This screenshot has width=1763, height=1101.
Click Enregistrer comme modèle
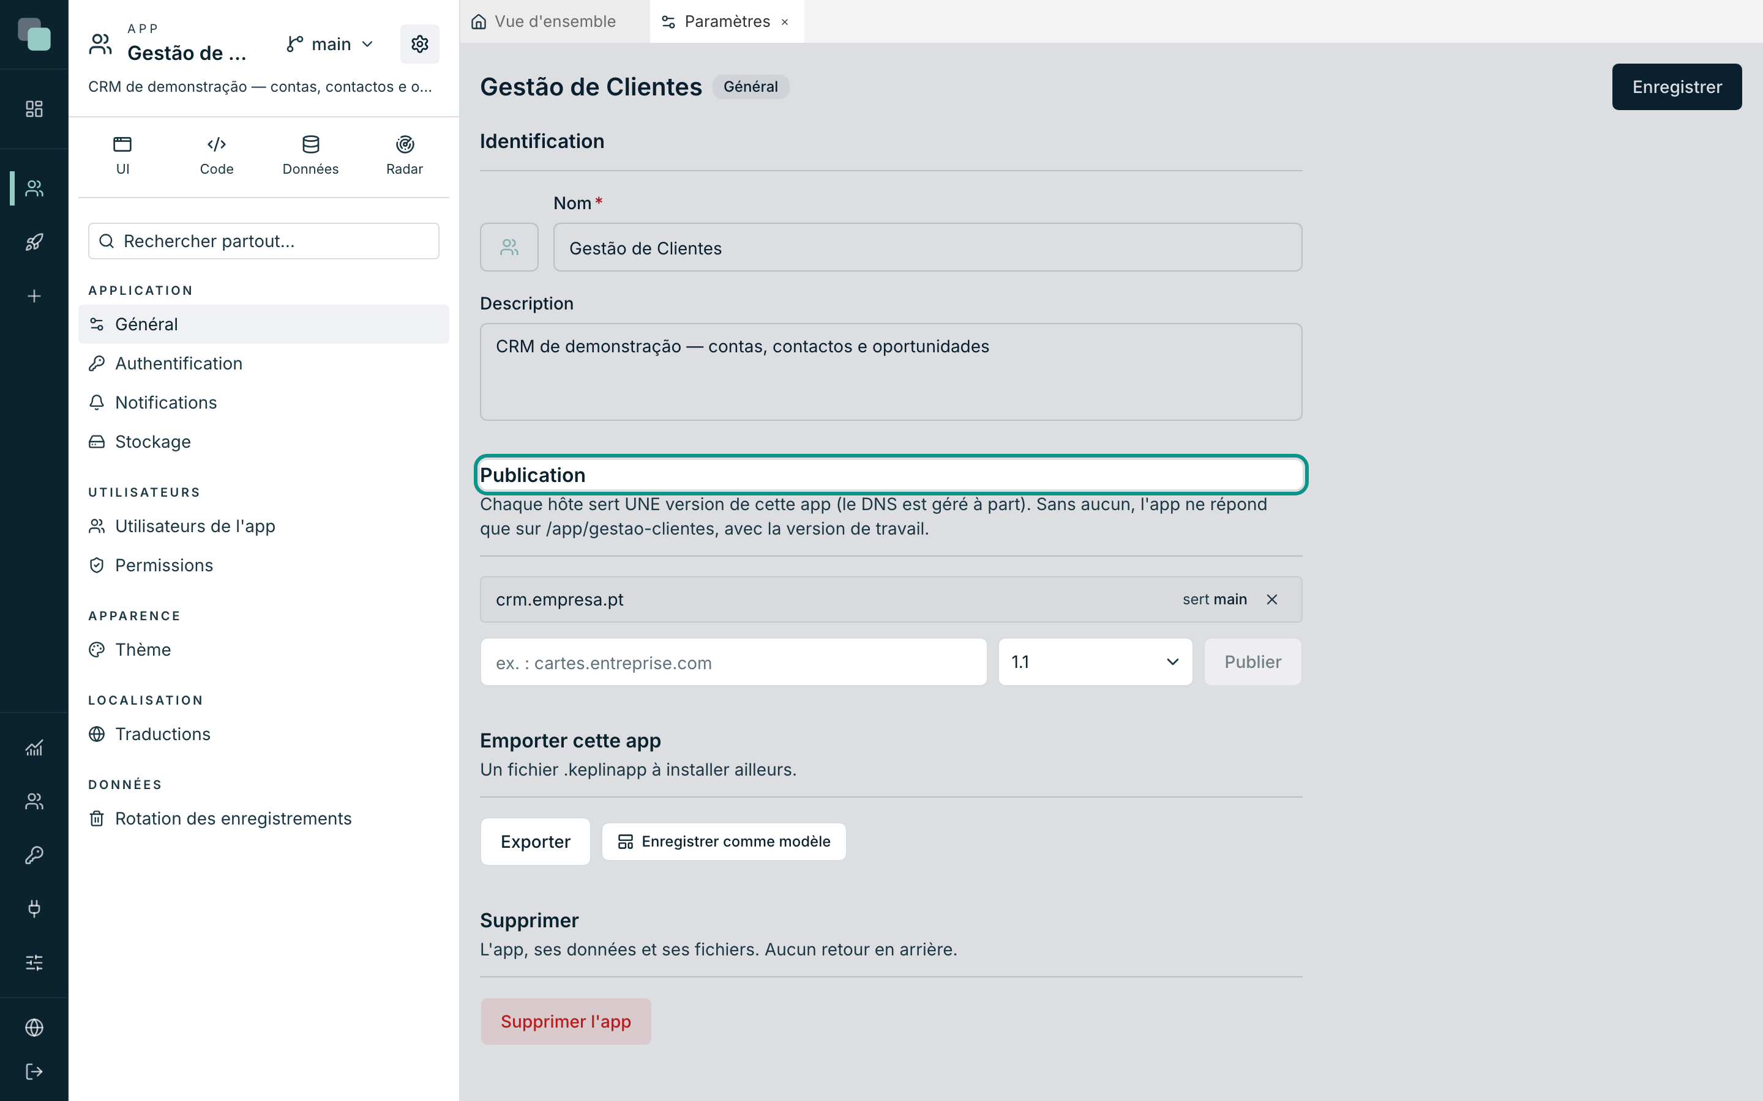(724, 842)
